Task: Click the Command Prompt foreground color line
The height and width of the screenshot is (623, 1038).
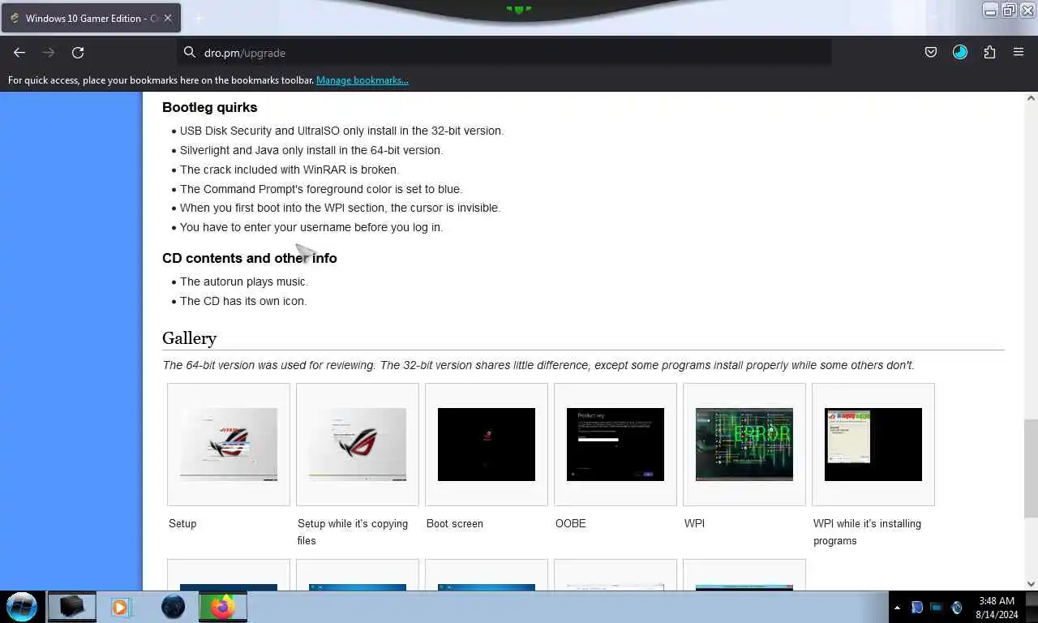Action: [321, 189]
